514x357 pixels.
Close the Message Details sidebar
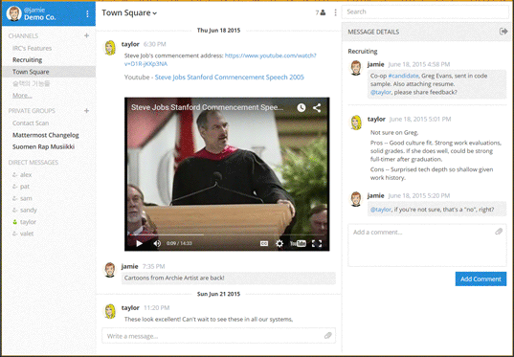(503, 32)
